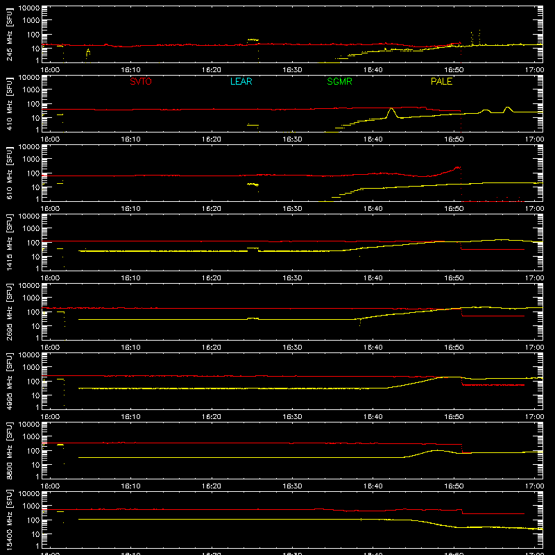Viewport: 555px width, 555px height.
Task: Click the 10 tick label on the 1415 MHz panel
Action: (x=35, y=257)
